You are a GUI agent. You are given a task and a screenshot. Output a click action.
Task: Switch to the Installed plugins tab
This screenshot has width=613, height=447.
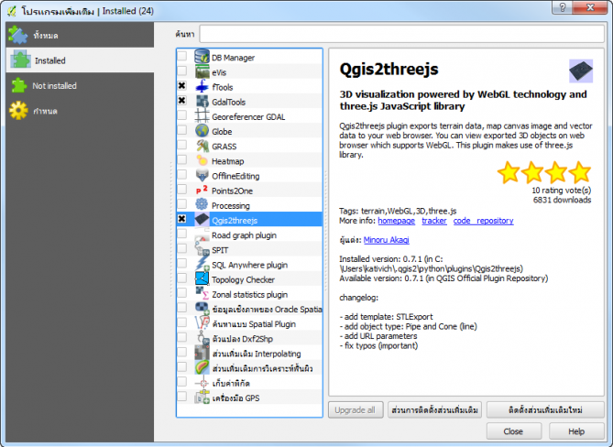coord(80,60)
